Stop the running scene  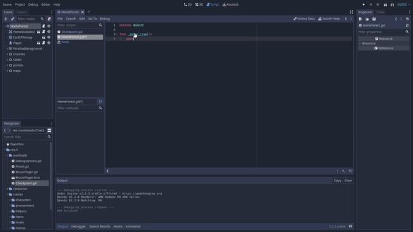click(x=378, y=5)
